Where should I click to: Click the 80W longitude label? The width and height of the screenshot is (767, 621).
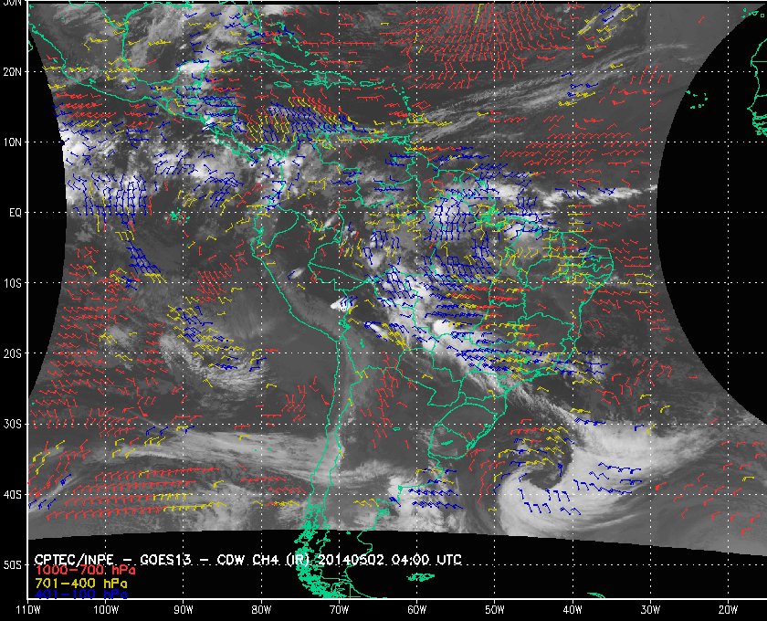pos(261,610)
